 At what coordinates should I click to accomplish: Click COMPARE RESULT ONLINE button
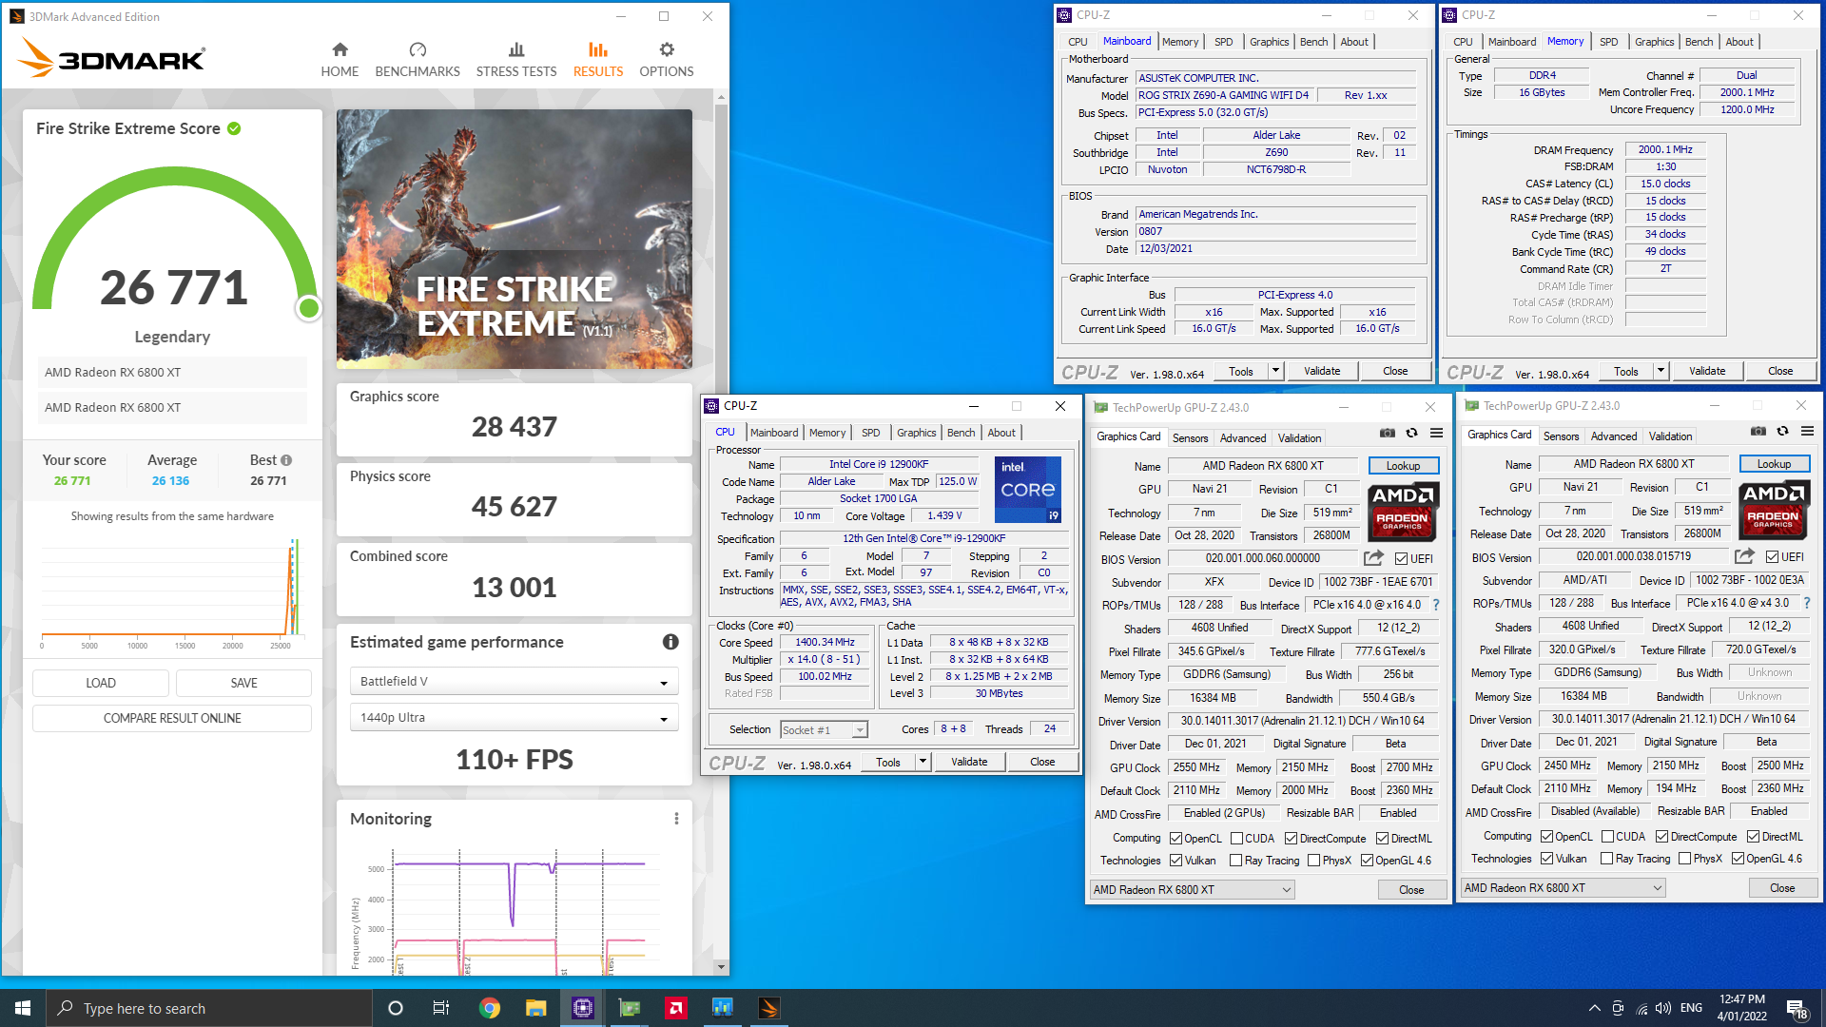point(172,718)
